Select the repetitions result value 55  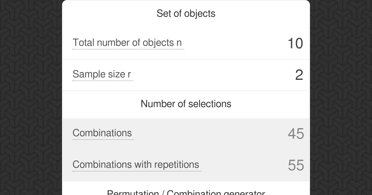pos(296,165)
